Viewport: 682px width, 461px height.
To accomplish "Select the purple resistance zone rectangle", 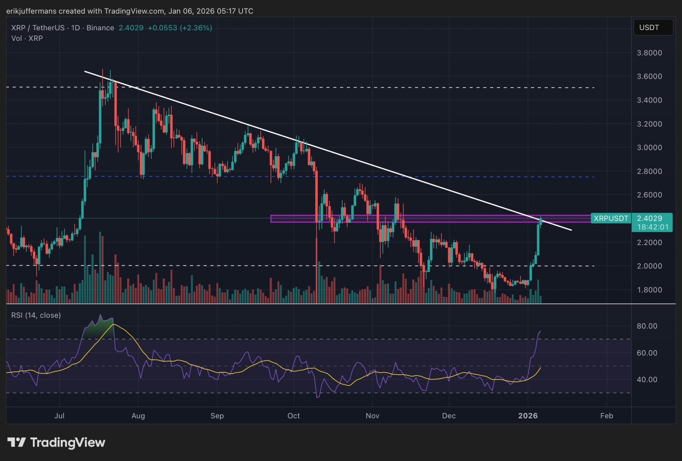I will coord(459,219).
